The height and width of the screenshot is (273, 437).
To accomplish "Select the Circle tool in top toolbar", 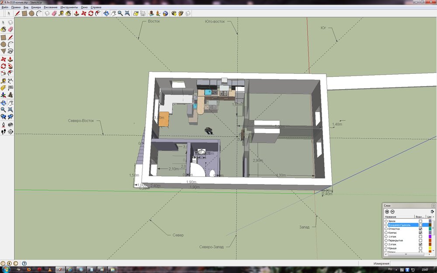I will [32, 14].
